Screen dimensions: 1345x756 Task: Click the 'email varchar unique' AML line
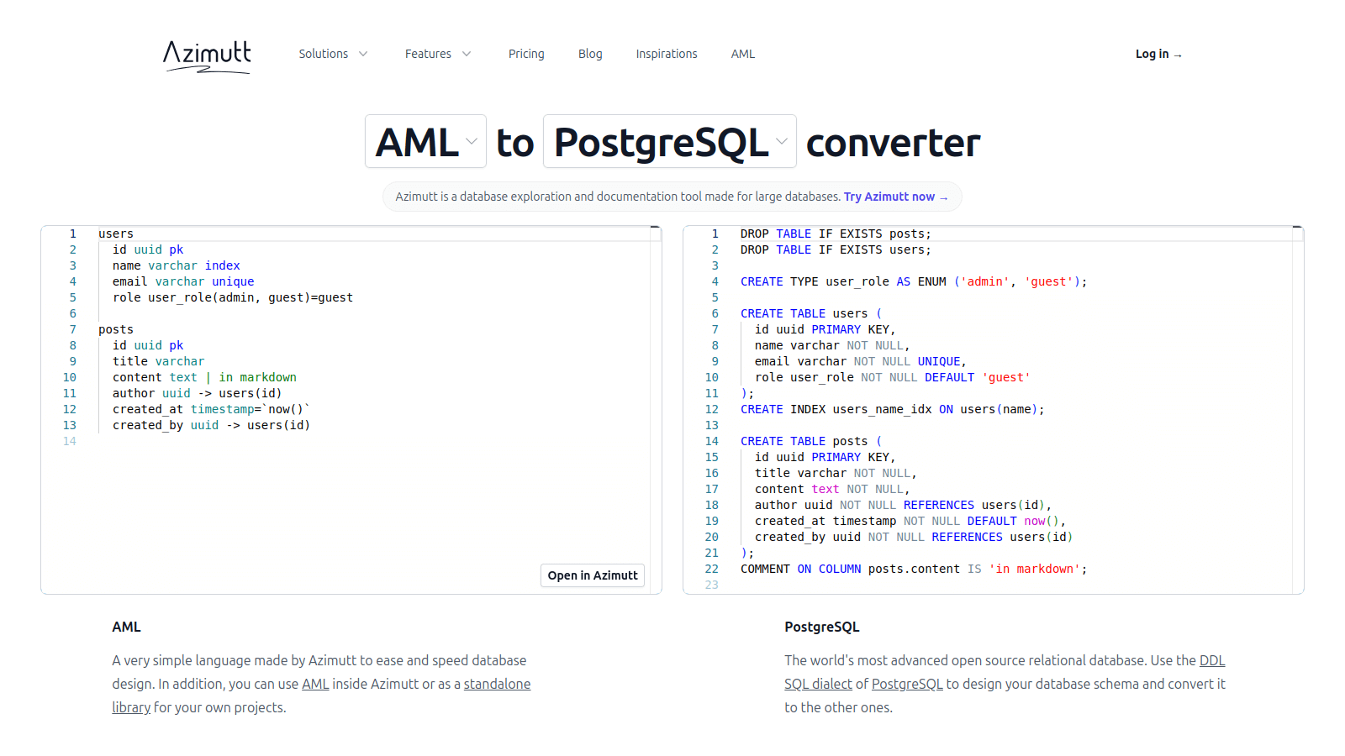click(x=183, y=281)
